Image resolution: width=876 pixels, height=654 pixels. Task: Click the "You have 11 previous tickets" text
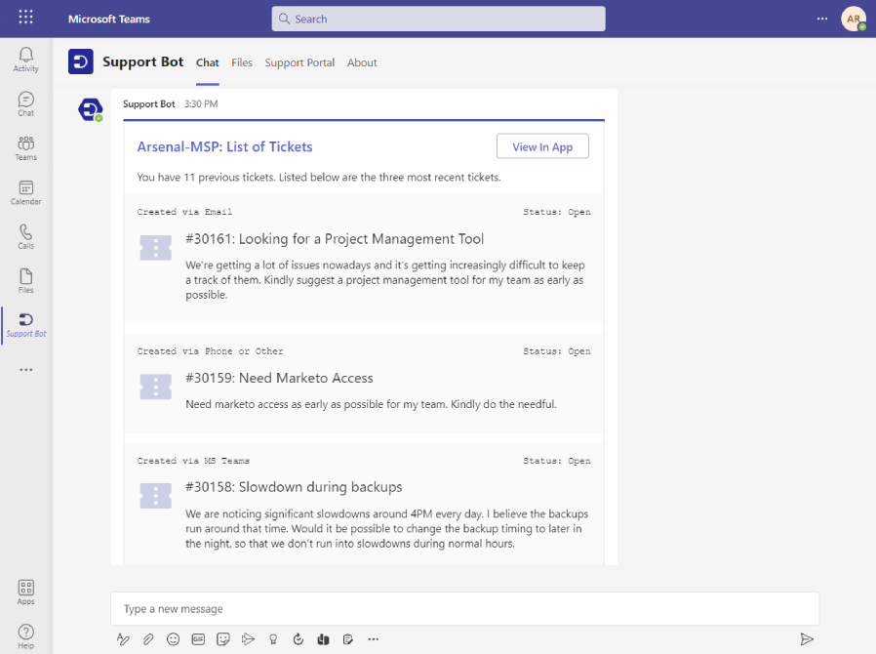point(319,178)
